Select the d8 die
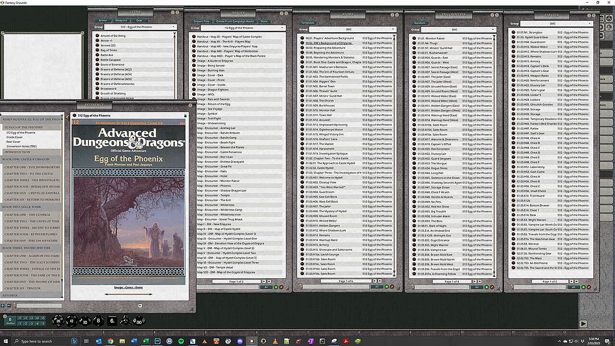Image resolution: width=615 pixels, height=346 pixels. [98, 321]
